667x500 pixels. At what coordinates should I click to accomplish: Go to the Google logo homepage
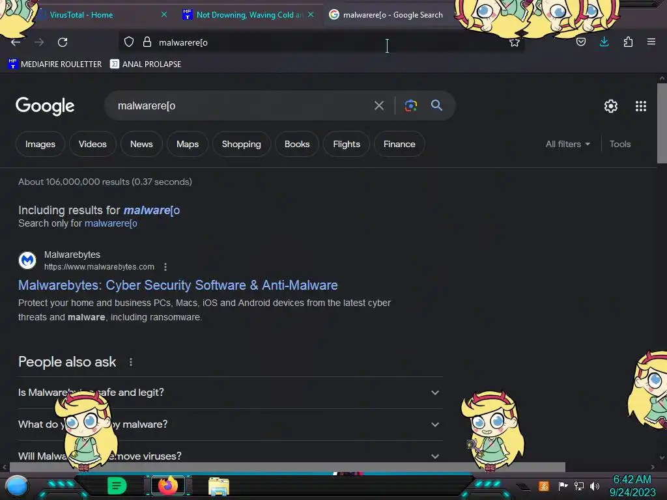[45, 106]
